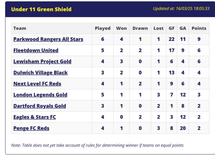The height and width of the screenshot is (156, 215).
Task: Click the Drawn column header
Action: point(140,28)
